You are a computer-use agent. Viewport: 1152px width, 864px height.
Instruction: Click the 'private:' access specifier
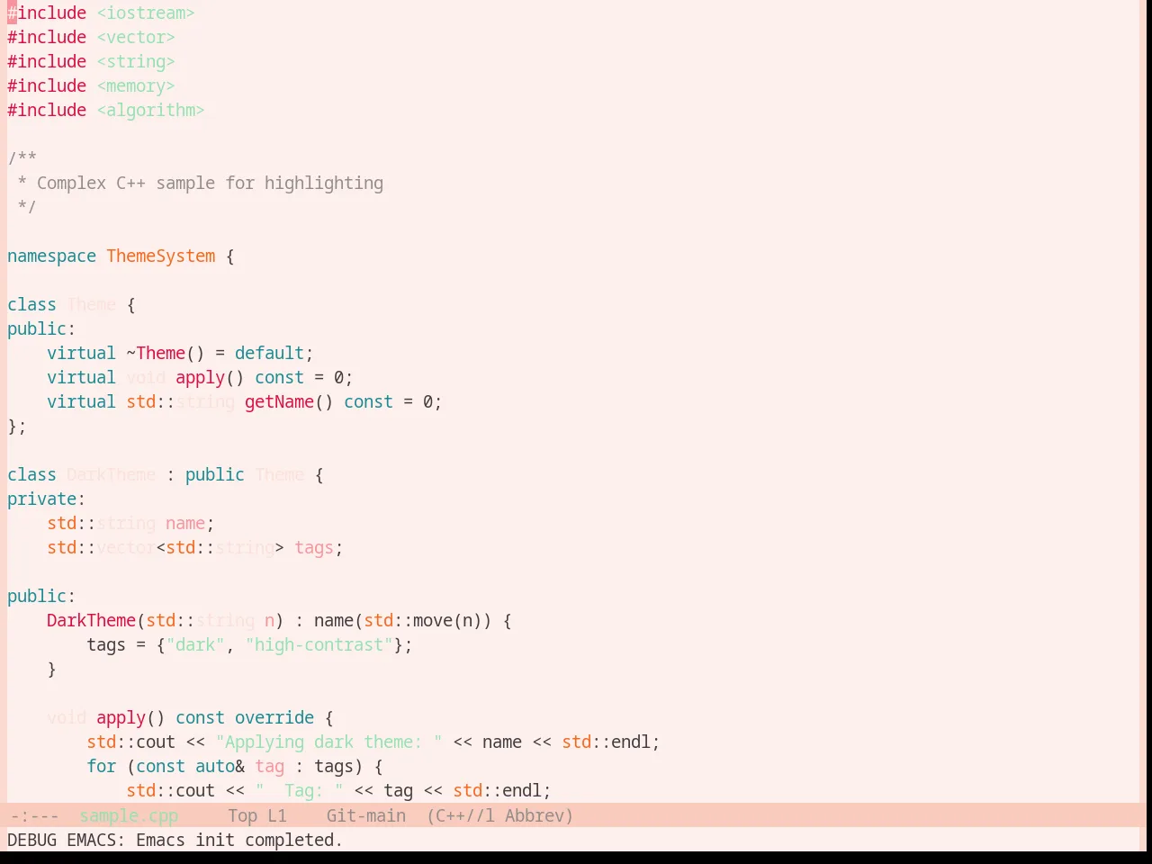46,499
